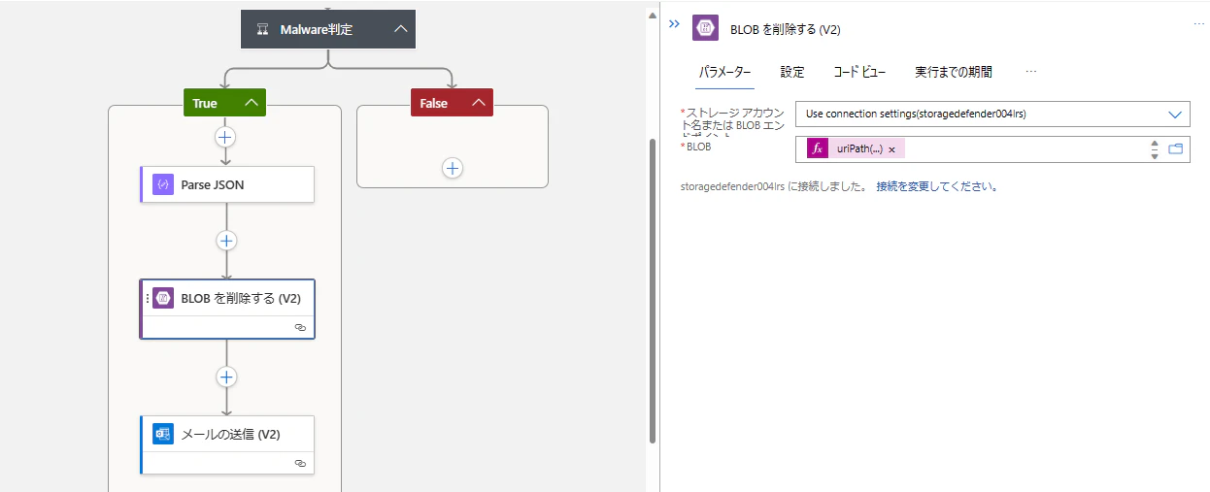Viewport: 1210px width, 492px height.
Task: Click the storagedefender004lrs に接続しました text
Action: pos(774,185)
